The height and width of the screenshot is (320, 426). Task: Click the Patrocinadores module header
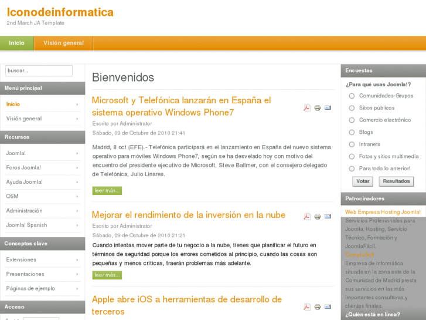coord(383,199)
